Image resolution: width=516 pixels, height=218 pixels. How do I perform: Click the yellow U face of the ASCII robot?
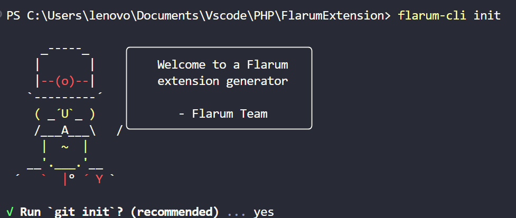pos(64,113)
